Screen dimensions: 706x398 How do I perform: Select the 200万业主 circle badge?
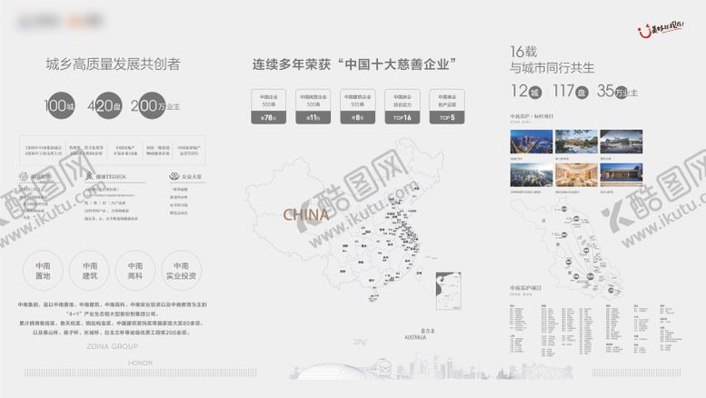pyautogui.click(x=154, y=105)
